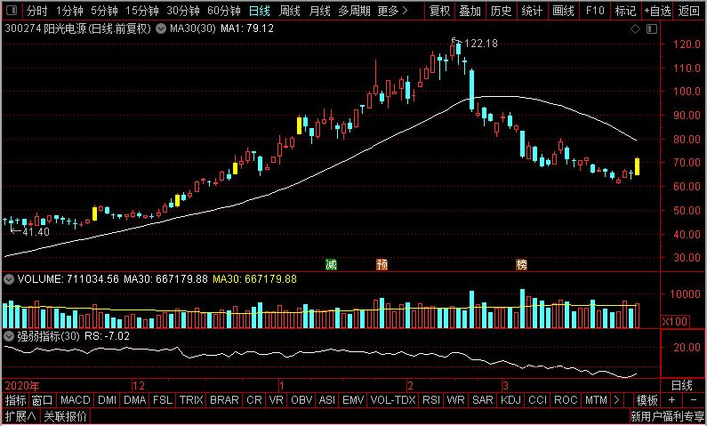The width and height of the screenshot is (707, 426).
Task: Click the X100 volume unit label
Action: (675, 322)
